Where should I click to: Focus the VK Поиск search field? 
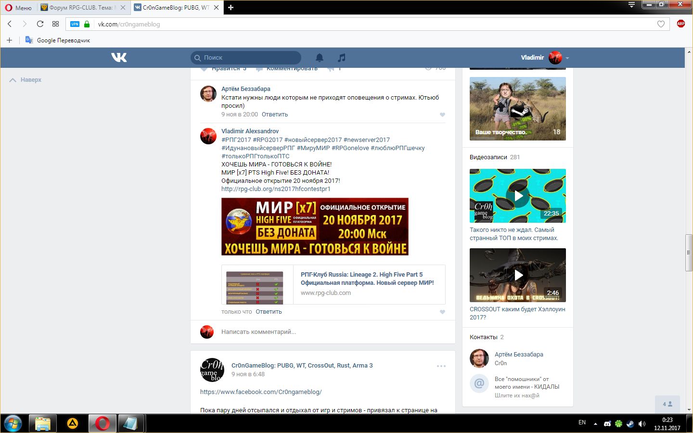point(246,57)
